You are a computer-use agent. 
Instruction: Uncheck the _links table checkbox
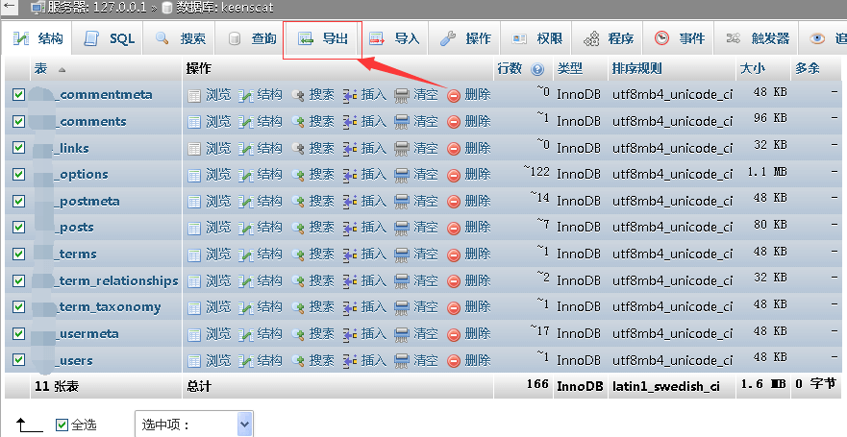click(18, 148)
